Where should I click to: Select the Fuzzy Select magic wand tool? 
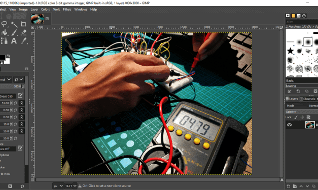[x=14, y=24]
